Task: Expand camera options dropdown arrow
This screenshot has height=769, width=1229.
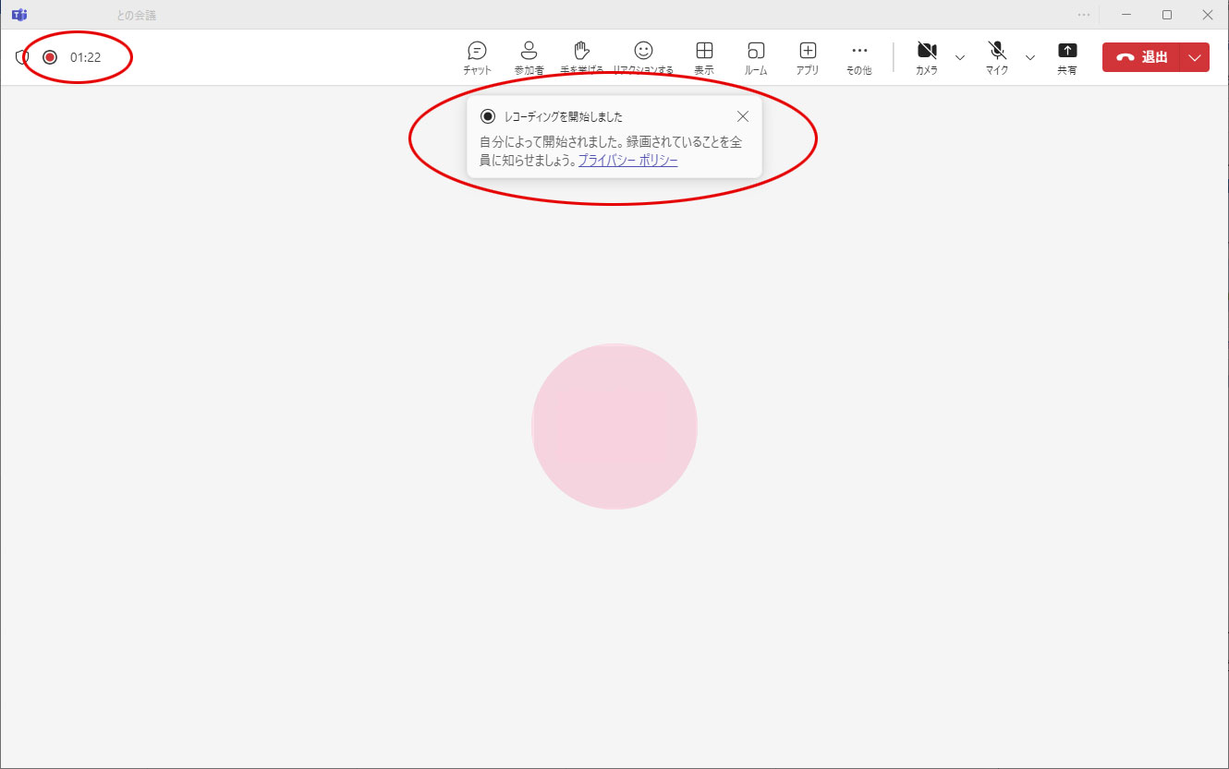Action: (959, 57)
